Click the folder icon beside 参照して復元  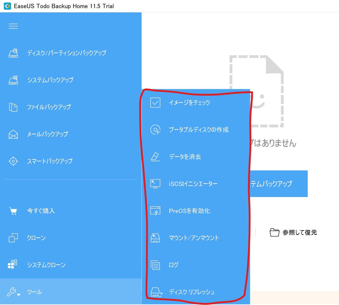pos(275,232)
